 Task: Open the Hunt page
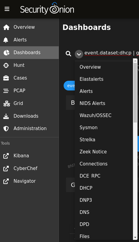[29, 65]
